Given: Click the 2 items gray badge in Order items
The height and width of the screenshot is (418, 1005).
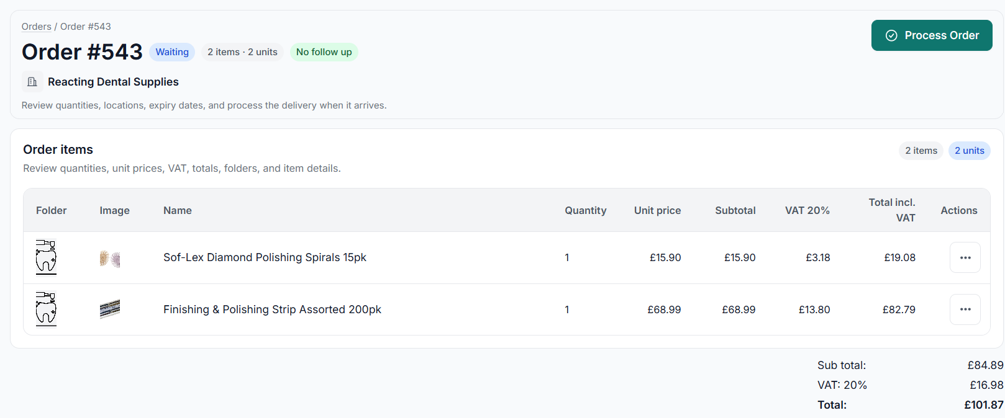Looking at the screenshot, I should (921, 151).
